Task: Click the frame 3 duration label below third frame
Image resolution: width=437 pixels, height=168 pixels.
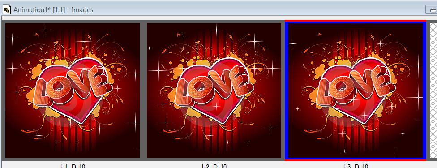Action: click(356, 166)
